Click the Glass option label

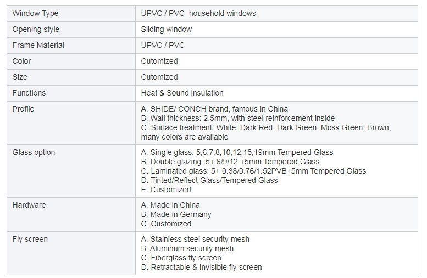(x=34, y=153)
